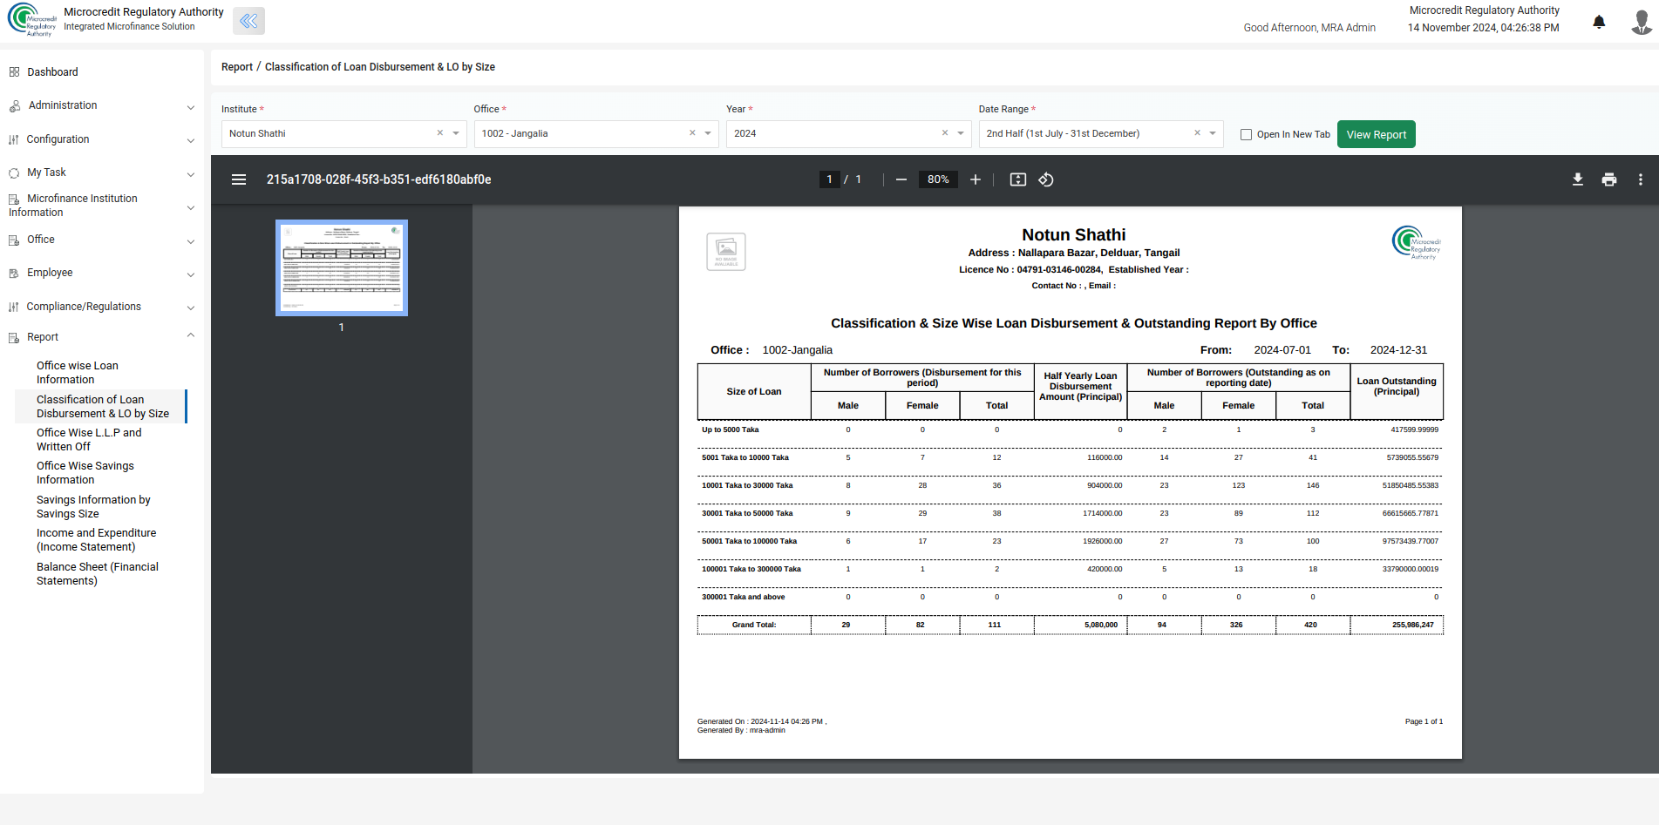Fit PDF page to width
This screenshot has height=825, width=1659.
point(1018,179)
